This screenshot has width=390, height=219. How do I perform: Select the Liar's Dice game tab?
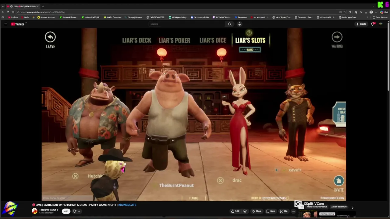(213, 40)
